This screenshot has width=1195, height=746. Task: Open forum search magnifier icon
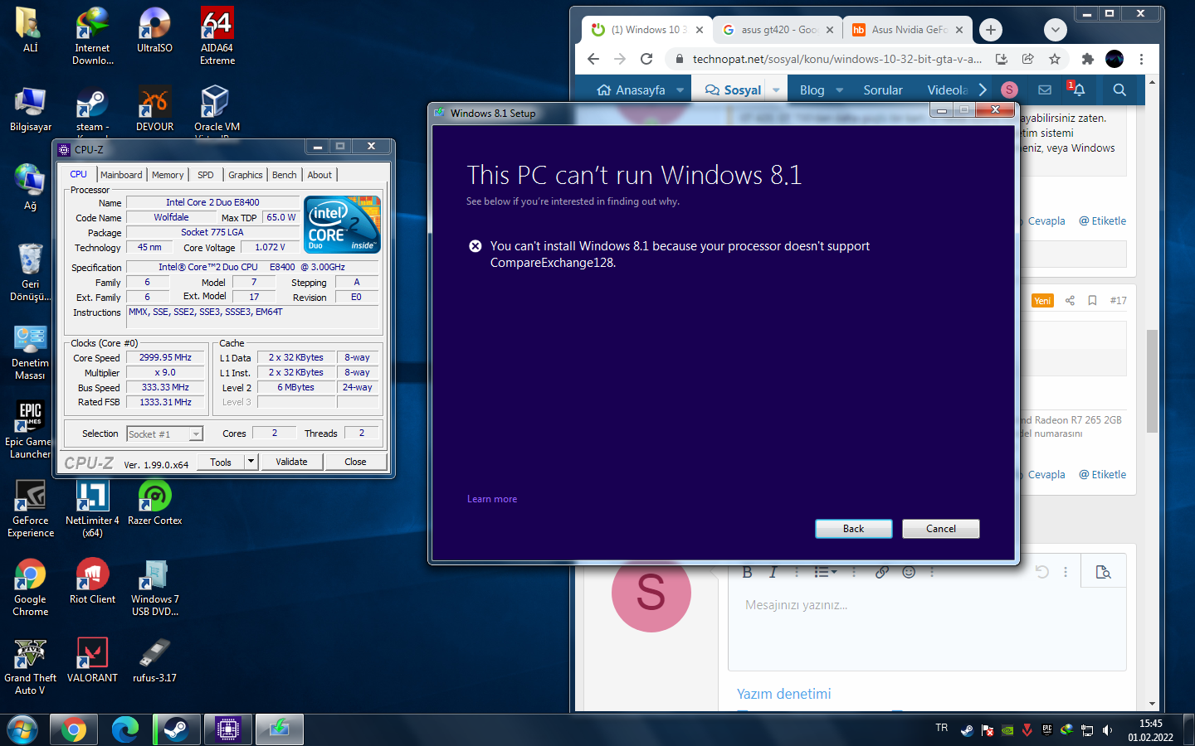[x=1119, y=90]
